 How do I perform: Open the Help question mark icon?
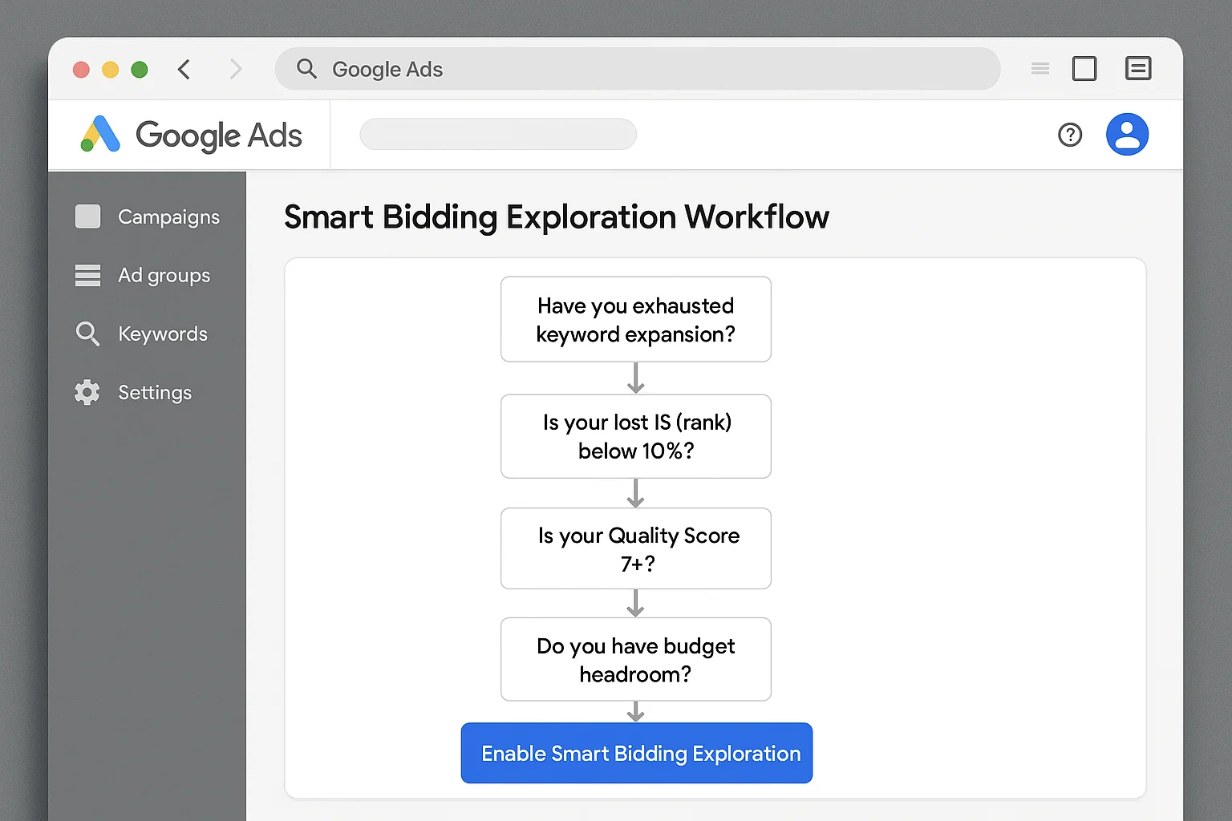tap(1070, 135)
